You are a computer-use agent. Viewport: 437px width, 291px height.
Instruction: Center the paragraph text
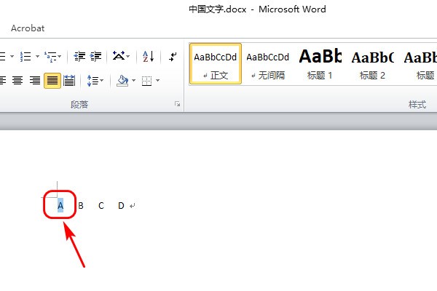point(17,81)
